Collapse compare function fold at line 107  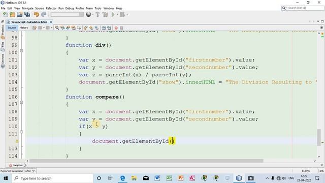click(21, 102)
